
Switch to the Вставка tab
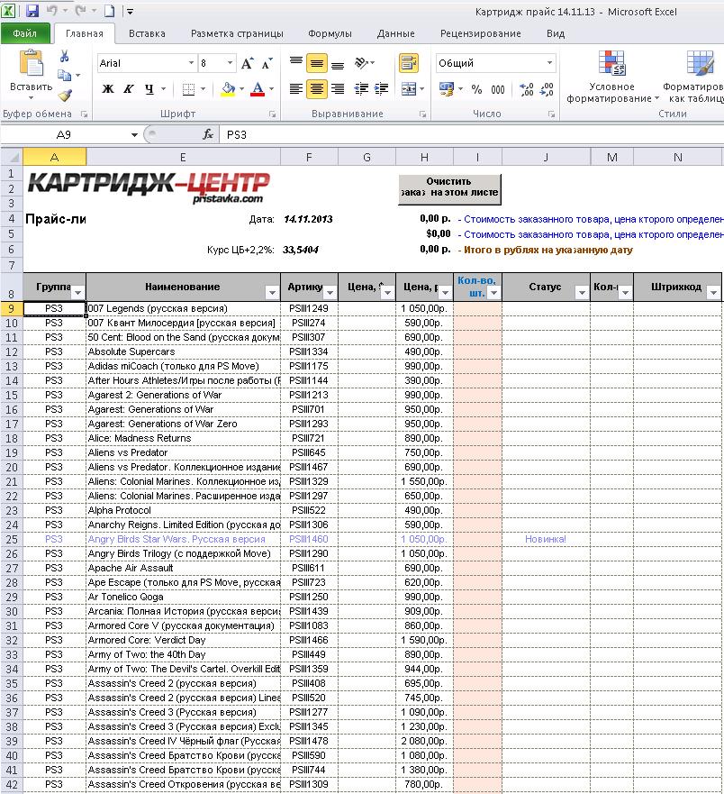pos(147,33)
